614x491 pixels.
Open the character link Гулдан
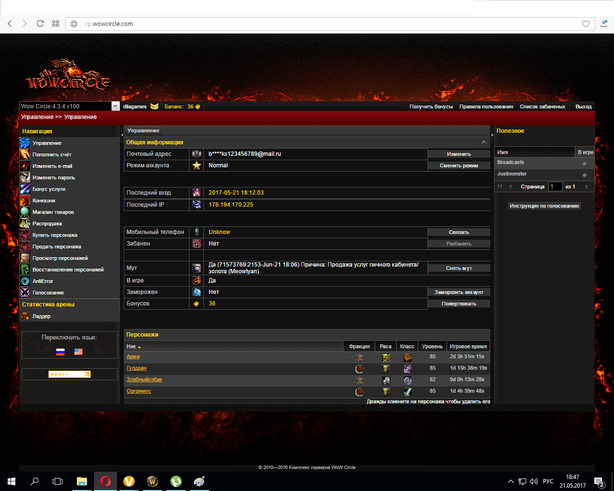pyautogui.click(x=136, y=368)
